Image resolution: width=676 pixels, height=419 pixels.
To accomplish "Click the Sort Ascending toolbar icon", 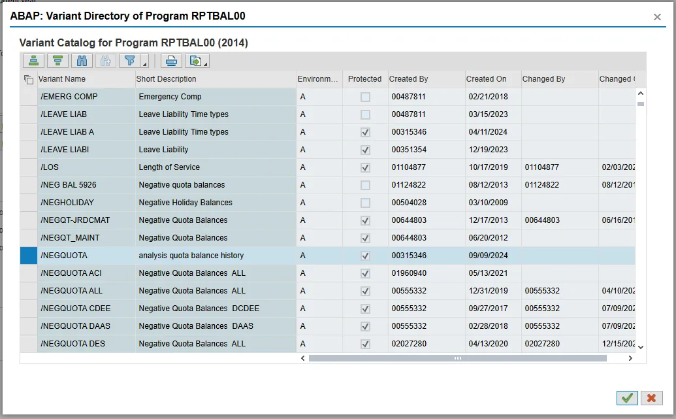I will [x=35, y=61].
